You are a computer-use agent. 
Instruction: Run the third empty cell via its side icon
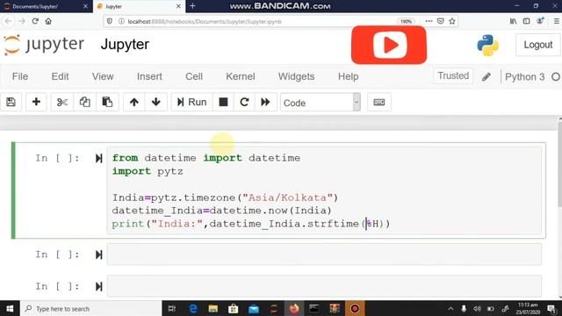(x=98, y=286)
